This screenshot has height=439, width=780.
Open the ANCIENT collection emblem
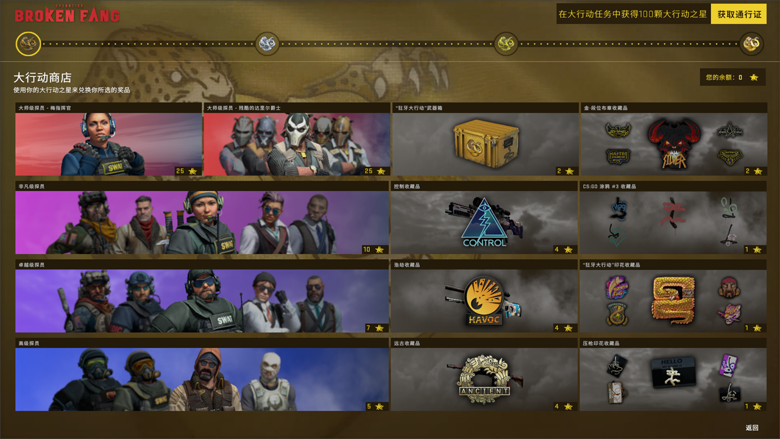[484, 379]
